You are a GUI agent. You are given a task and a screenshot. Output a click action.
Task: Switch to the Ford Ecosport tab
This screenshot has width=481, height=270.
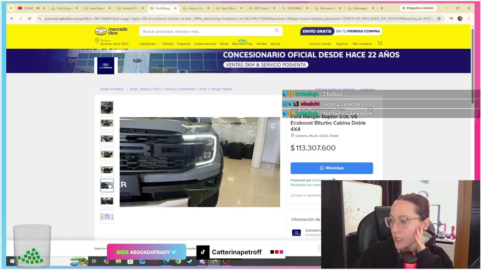64,8
